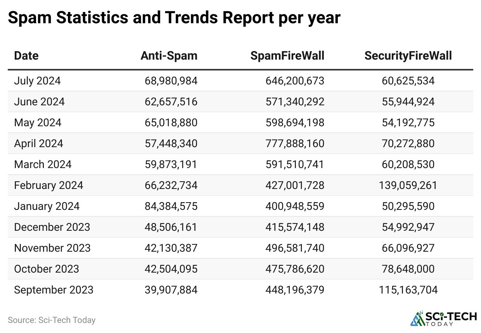Image resolution: width=481 pixels, height=333 pixels.
Task: Select the SecurityFireWall column header
Action: 408,56
